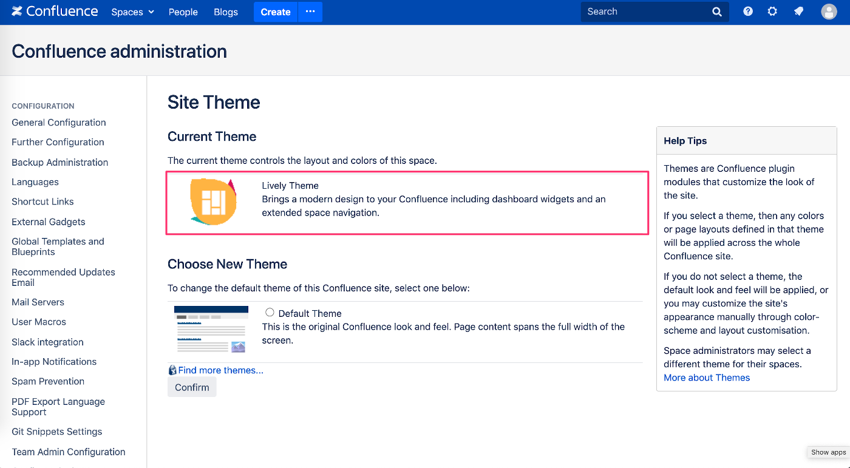Click the Default Theme preview thumbnail
Screen dimensions: 850x468
[x=211, y=330]
